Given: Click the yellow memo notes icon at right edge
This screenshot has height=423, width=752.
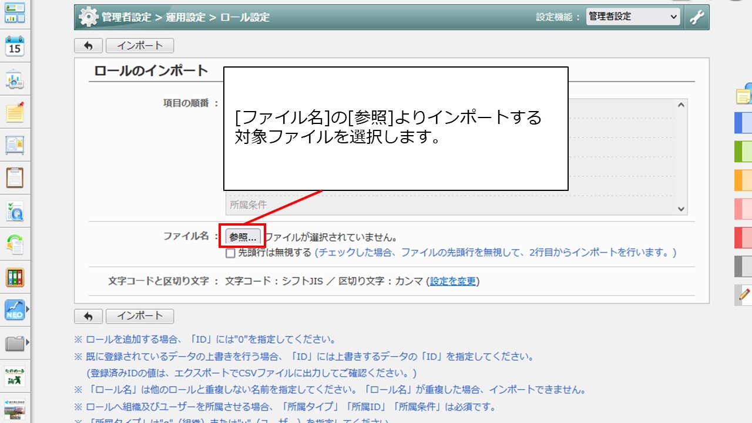Looking at the screenshot, I should coord(744,95).
